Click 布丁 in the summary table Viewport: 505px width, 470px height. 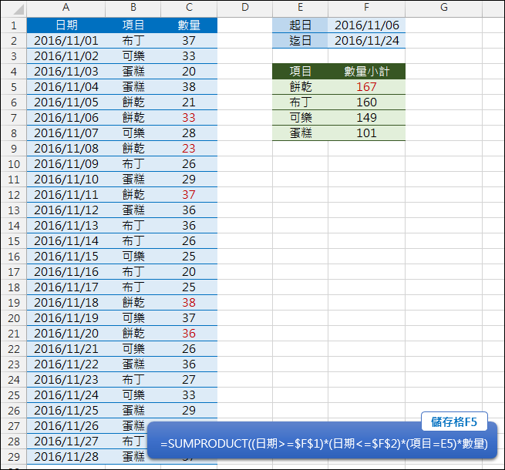(300, 102)
